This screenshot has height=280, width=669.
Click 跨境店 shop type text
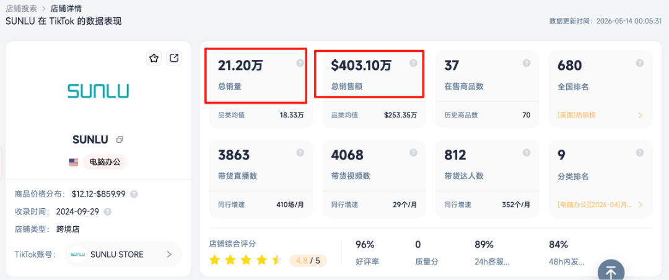[68, 229]
